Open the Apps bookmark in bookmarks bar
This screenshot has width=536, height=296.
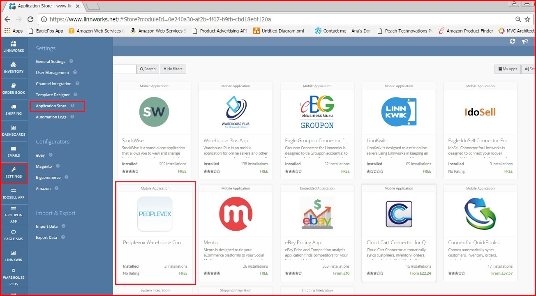click(14, 31)
